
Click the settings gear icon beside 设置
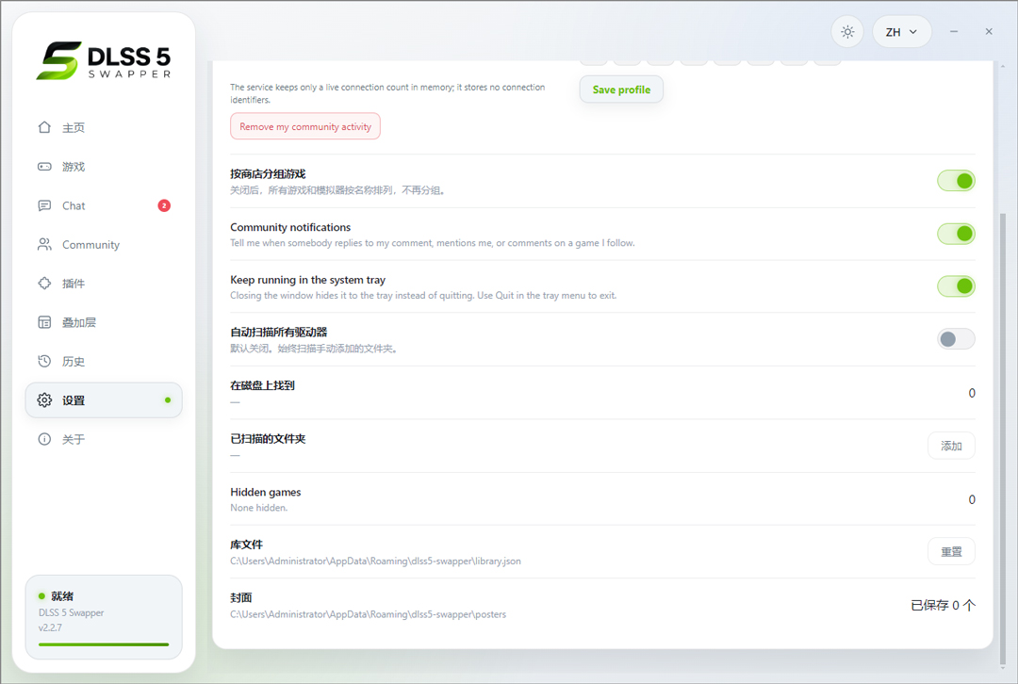(44, 400)
